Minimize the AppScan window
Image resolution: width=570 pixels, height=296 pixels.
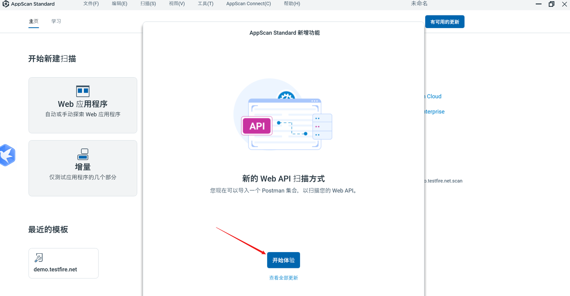pos(539,4)
